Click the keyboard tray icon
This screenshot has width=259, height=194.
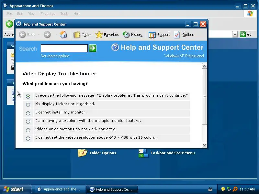[210, 189]
